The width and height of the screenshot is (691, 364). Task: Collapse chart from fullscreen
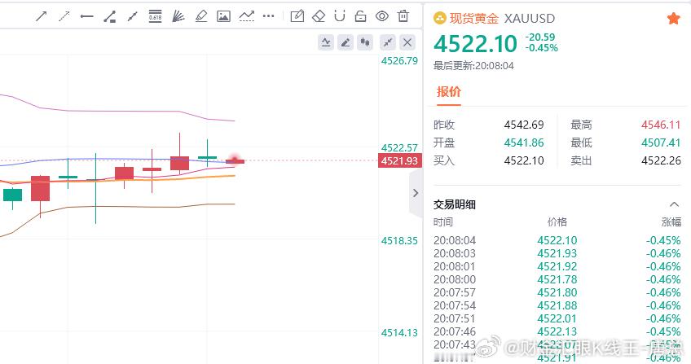point(388,42)
